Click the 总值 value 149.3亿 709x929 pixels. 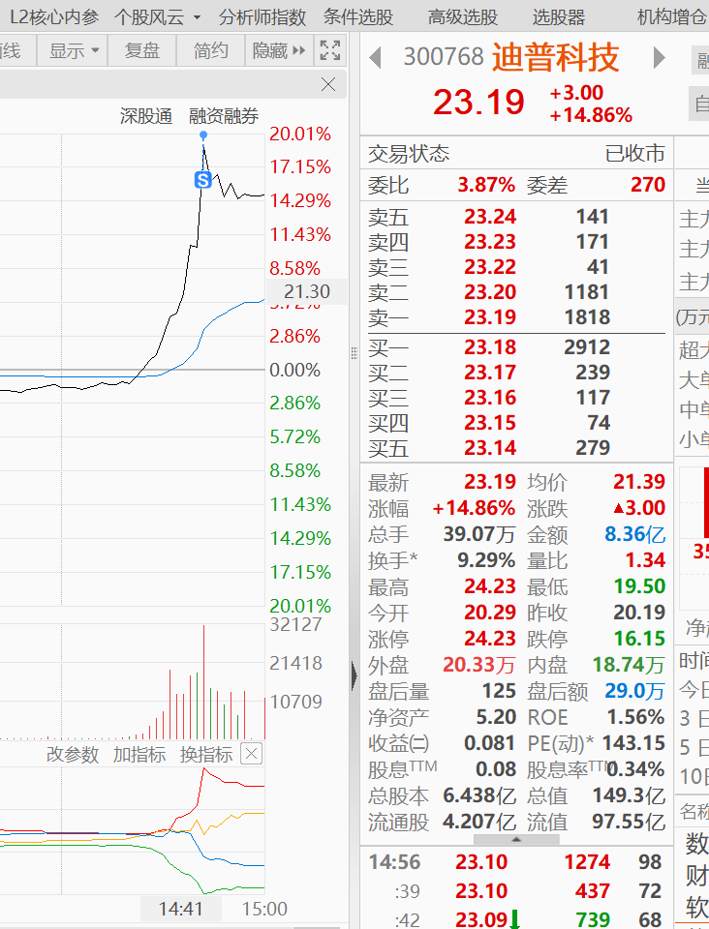tap(629, 795)
